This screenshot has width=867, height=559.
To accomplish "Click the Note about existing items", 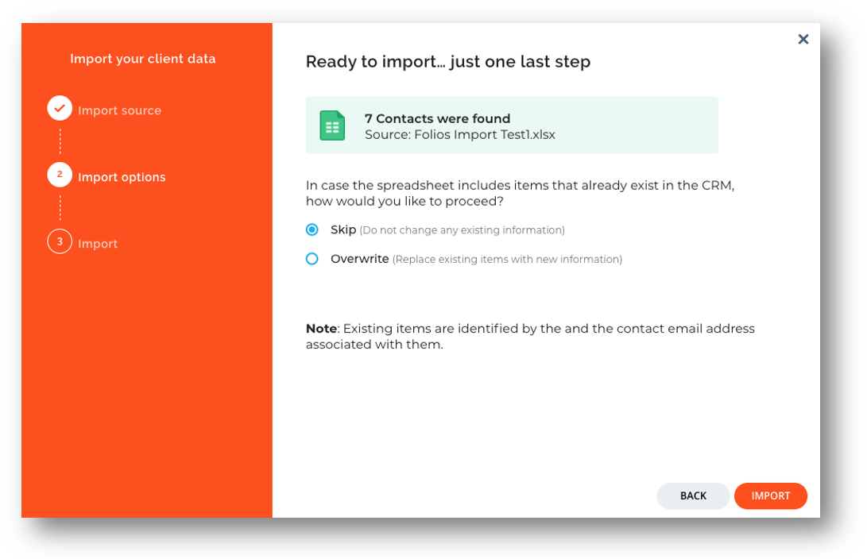I will (x=530, y=336).
